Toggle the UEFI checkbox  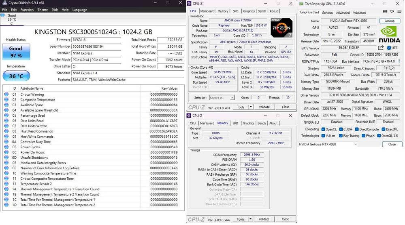tap(389, 48)
